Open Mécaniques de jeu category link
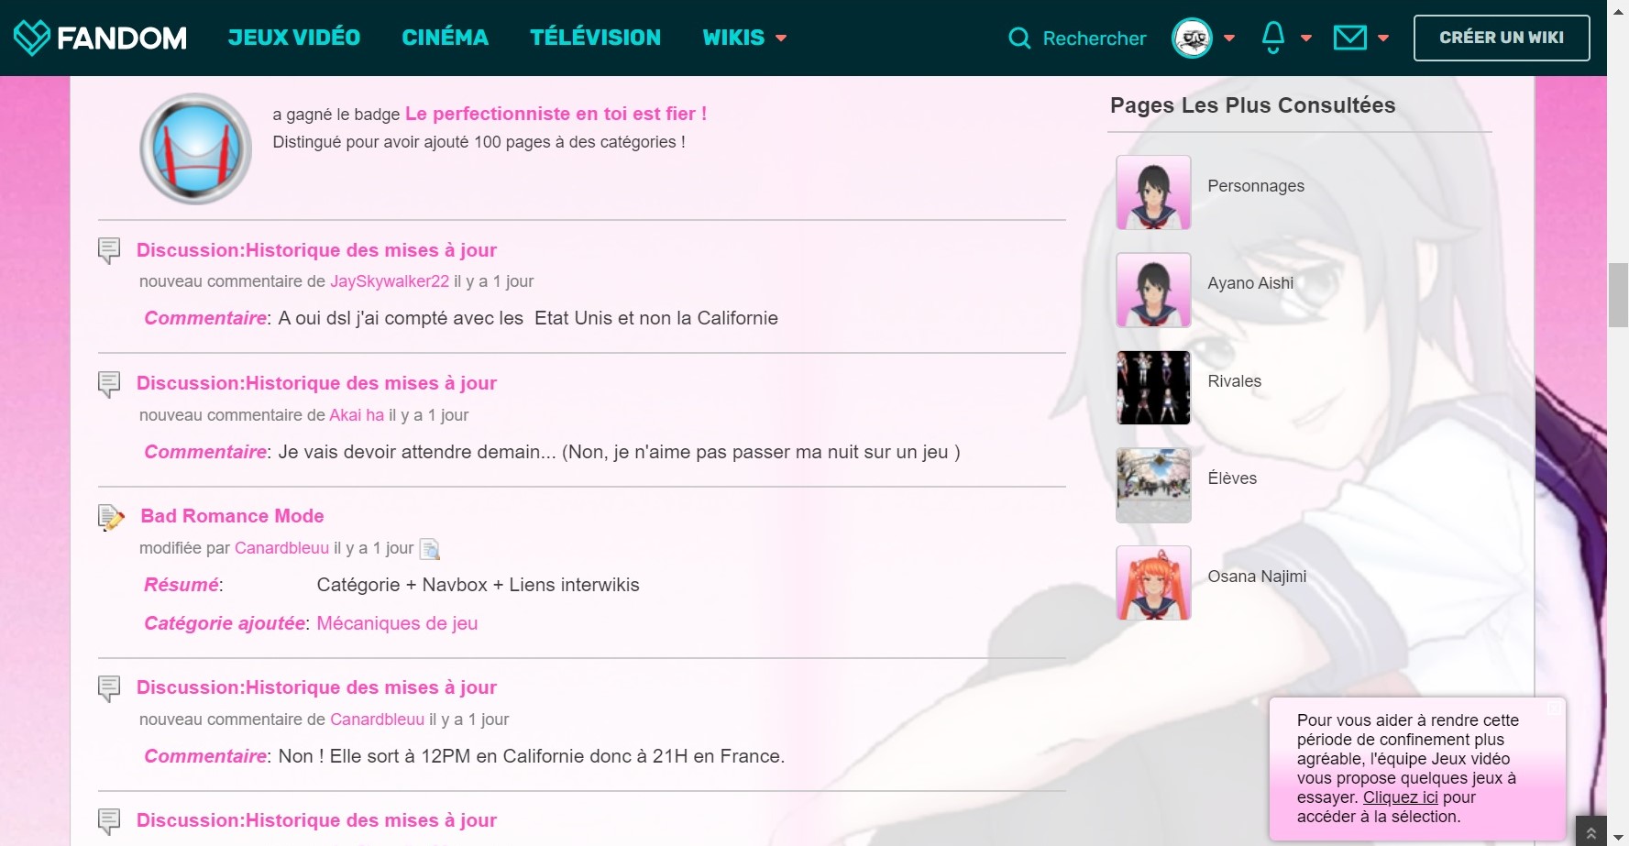Image resolution: width=1629 pixels, height=846 pixels. point(397,623)
